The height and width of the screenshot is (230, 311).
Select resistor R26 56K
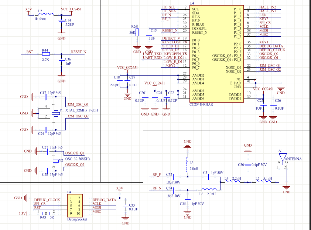point(137,33)
